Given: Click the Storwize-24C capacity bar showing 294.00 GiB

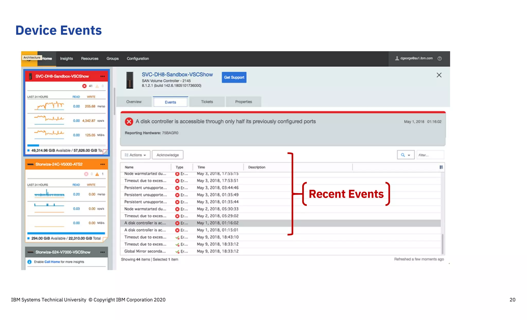Looking at the screenshot, I should 66,233.
